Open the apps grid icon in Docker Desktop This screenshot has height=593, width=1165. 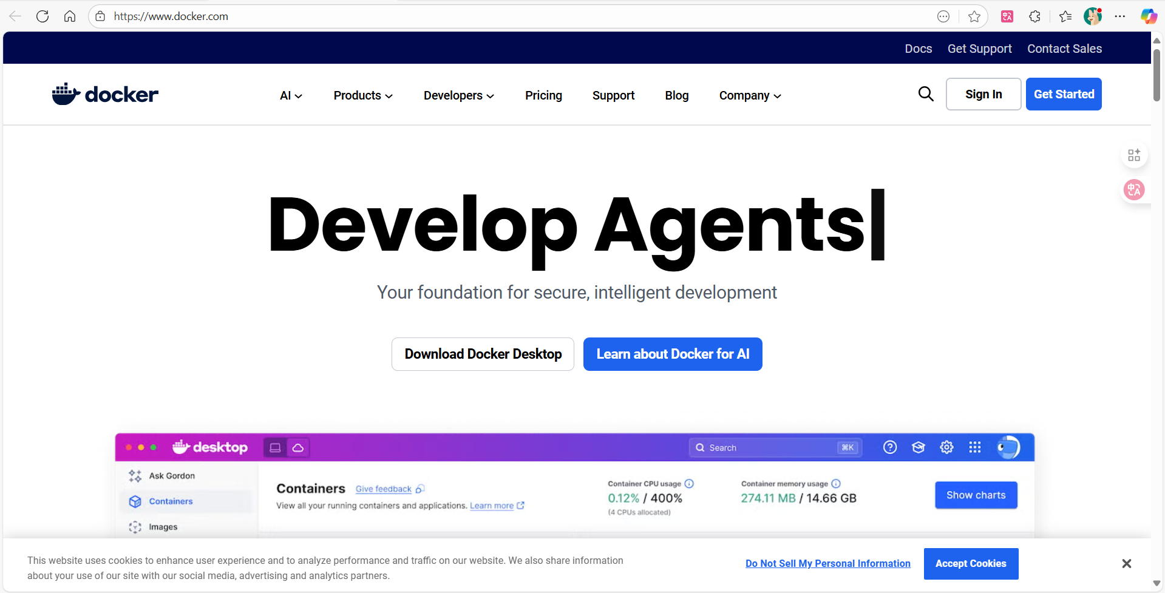[x=975, y=447]
